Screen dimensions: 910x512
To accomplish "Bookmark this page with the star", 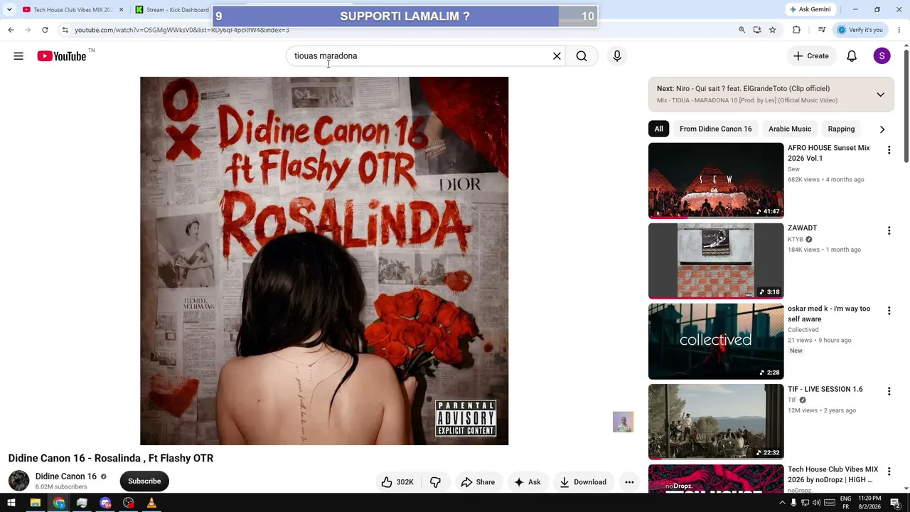I will point(772,30).
